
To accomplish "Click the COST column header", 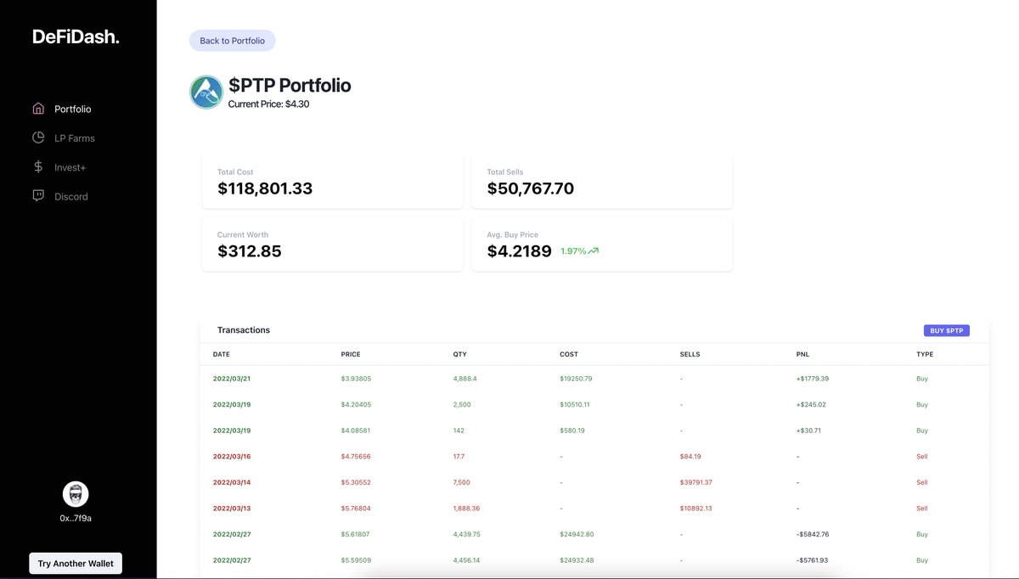I will tap(569, 354).
